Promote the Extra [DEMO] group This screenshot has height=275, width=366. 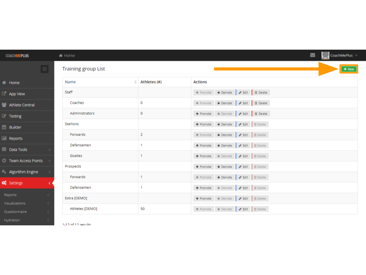point(204,199)
